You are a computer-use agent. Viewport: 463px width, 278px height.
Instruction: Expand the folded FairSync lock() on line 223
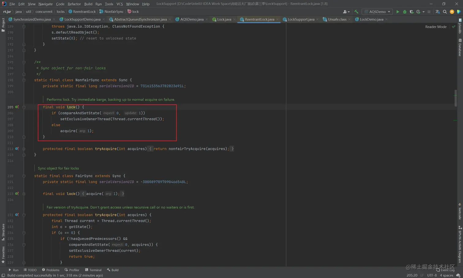click(x=24, y=194)
